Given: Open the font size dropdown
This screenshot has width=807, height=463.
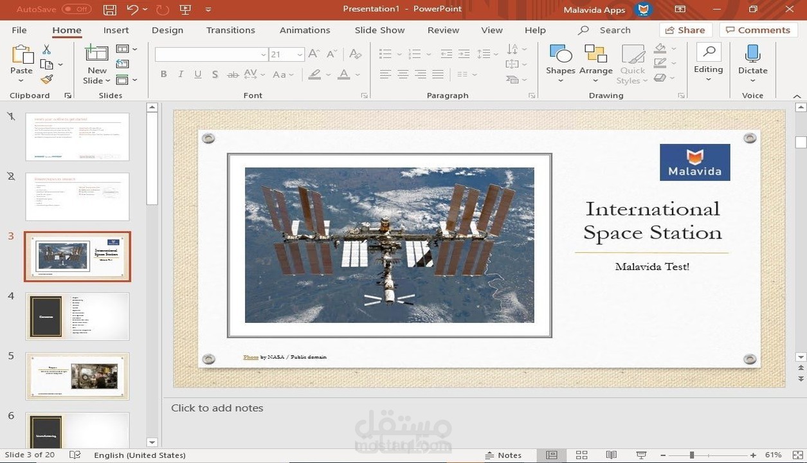Looking at the screenshot, I should (x=300, y=55).
